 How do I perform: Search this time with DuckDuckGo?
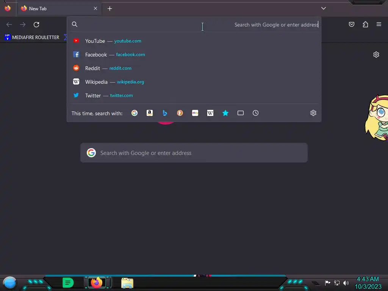click(180, 113)
